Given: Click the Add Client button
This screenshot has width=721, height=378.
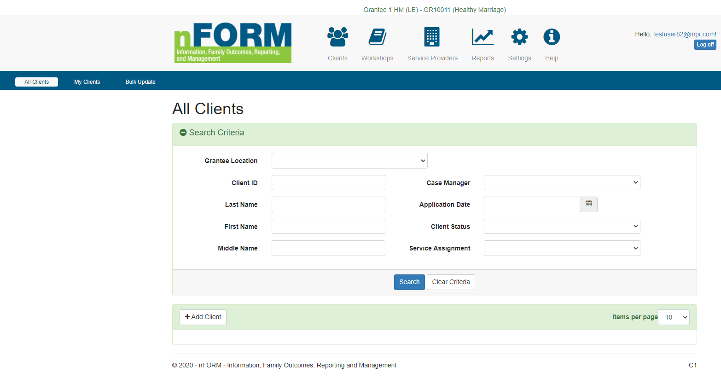Looking at the screenshot, I should pos(203,317).
